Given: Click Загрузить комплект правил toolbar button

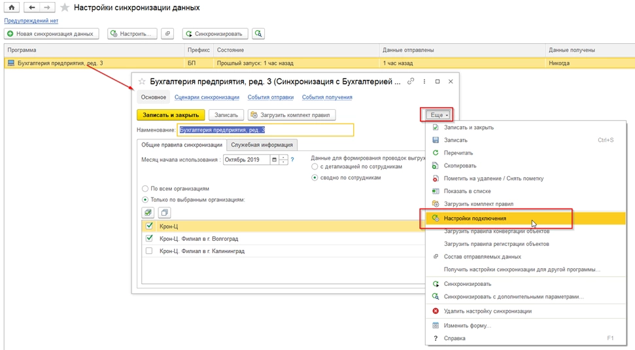Looking at the screenshot, I should point(292,115).
